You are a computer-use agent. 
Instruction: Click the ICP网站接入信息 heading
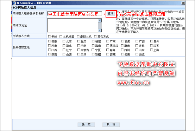25,8
